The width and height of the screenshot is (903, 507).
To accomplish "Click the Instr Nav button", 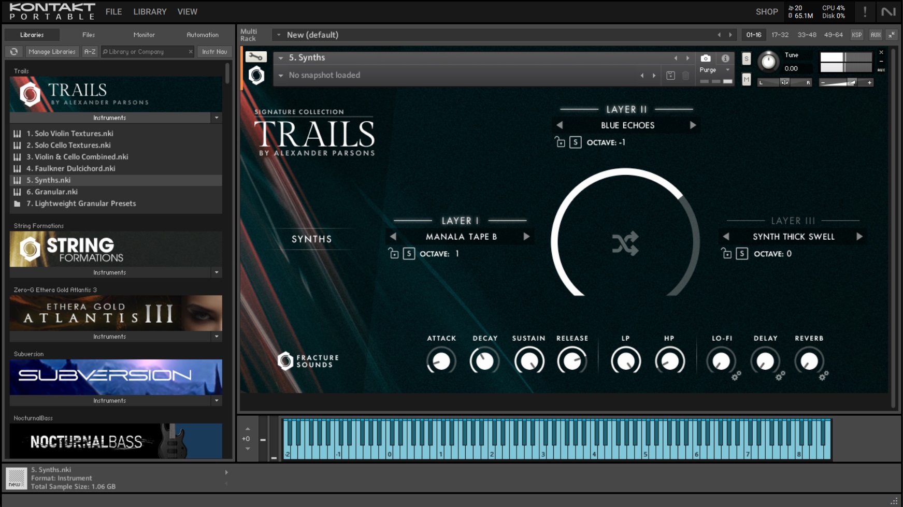I will [214, 52].
